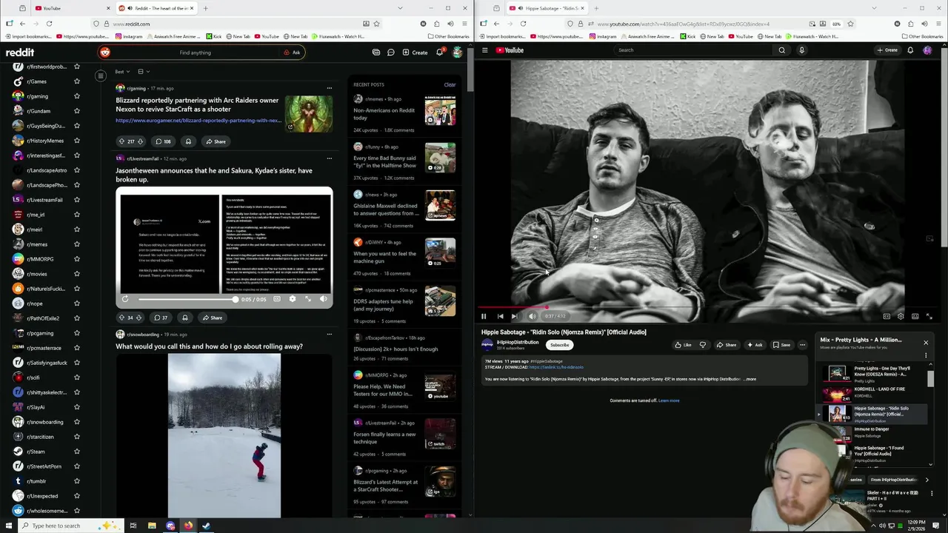Open the YouTube Create dropdown button
Screen dimensions: 948x533
tap(887, 50)
